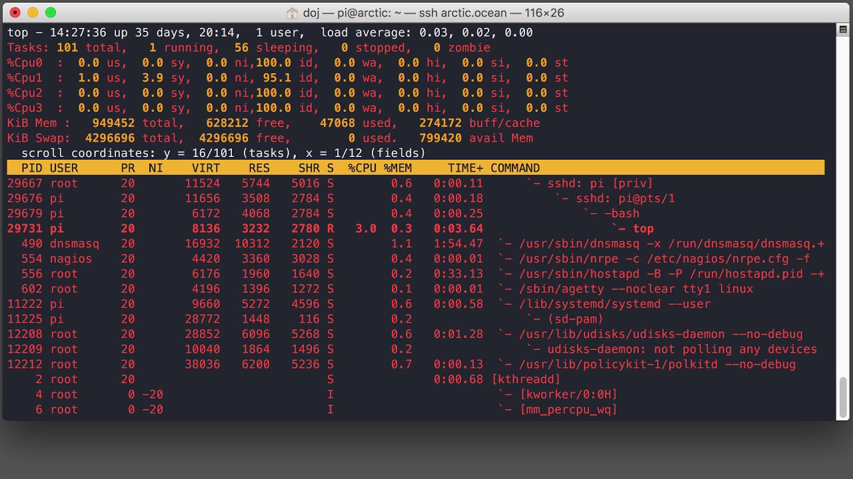The width and height of the screenshot is (853, 479).
Task: Click the 'KiB Mem' label
Action: pos(35,123)
